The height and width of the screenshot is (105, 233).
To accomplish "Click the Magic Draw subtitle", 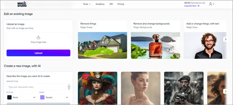I will pyautogui.click(x=192, y=27).
